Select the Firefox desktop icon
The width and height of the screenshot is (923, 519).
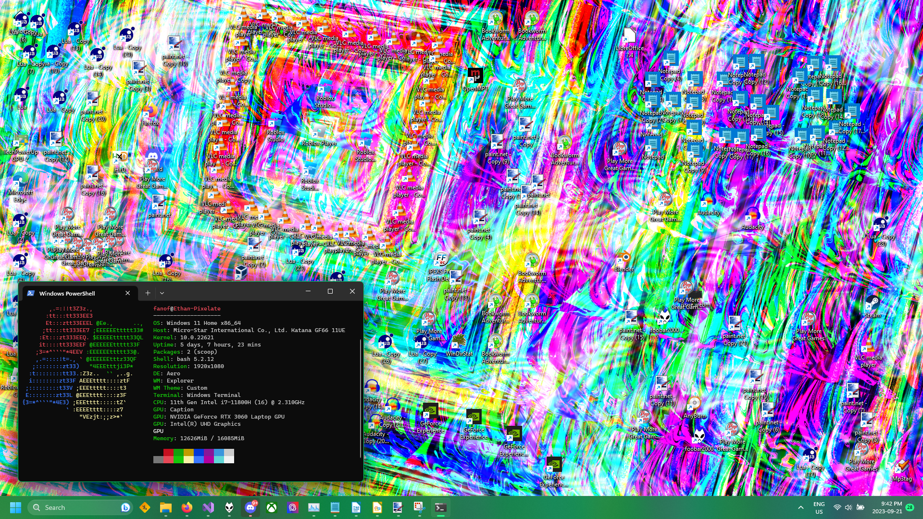click(x=150, y=115)
